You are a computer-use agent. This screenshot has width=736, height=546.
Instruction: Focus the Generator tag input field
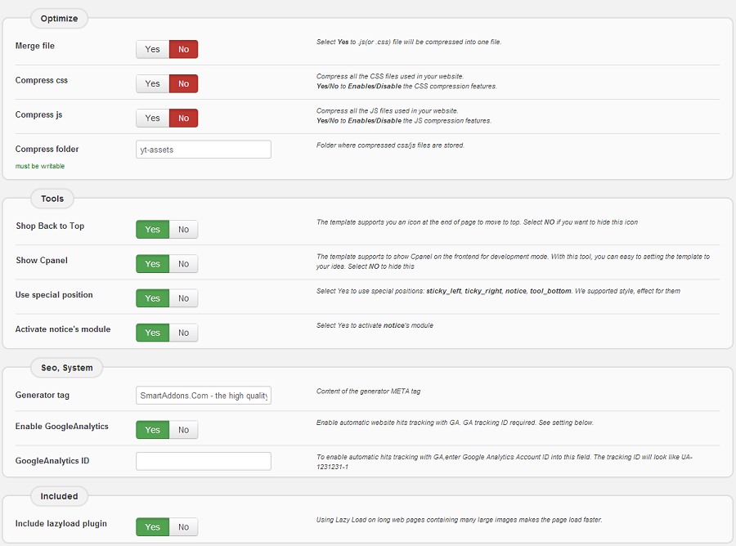pos(204,396)
